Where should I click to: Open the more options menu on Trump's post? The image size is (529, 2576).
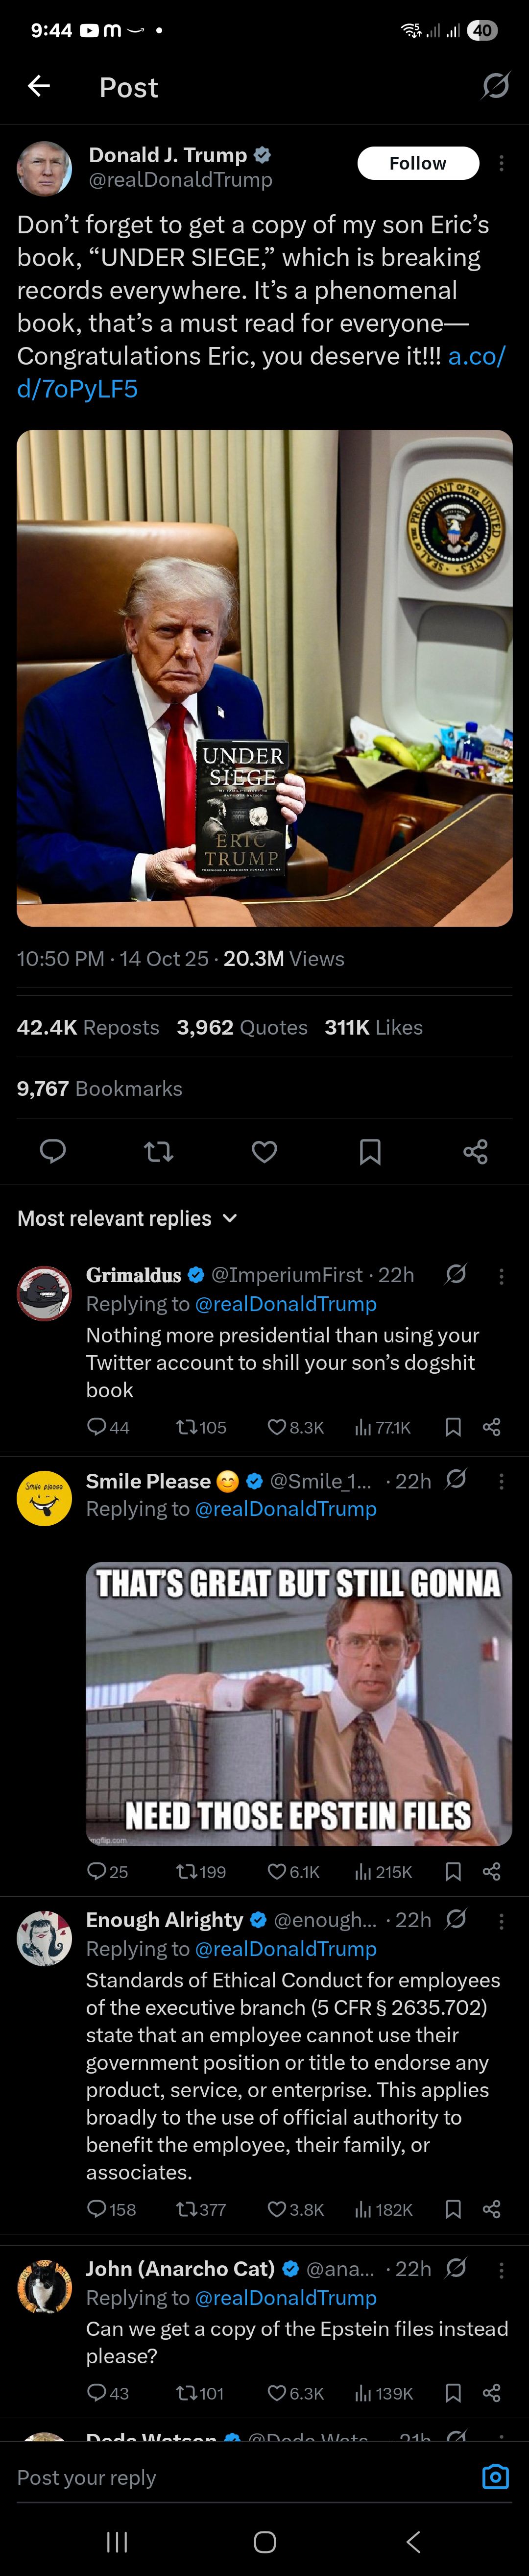click(503, 163)
